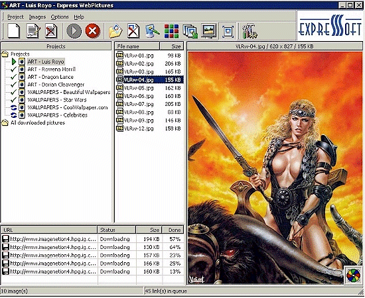365x298 pixels.
Task: Open the pictures folder toolbar icon
Action: coord(115,30)
